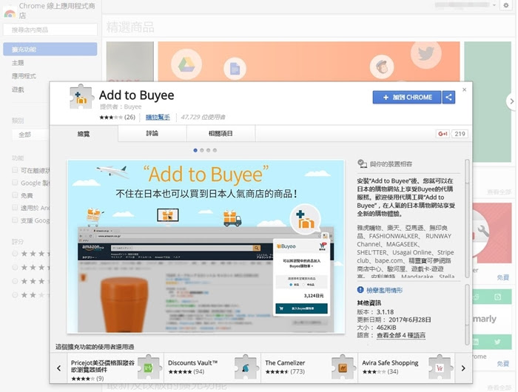Select the fourth screenshot dot indicator

click(x=215, y=150)
